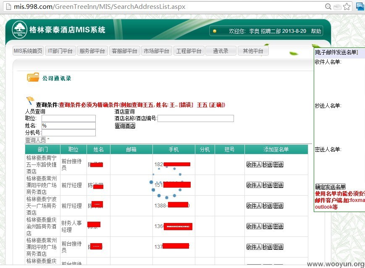Click the 分机 column header
Screen dimensions: 365x268
point(205,149)
